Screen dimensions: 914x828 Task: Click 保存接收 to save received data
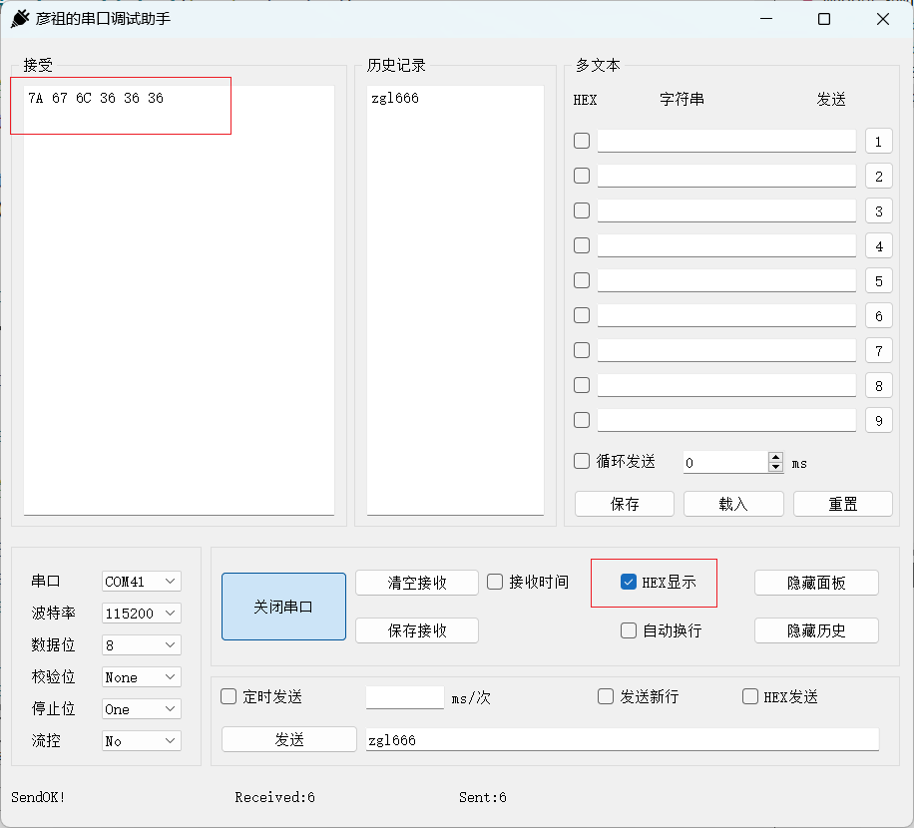pyautogui.click(x=417, y=630)
